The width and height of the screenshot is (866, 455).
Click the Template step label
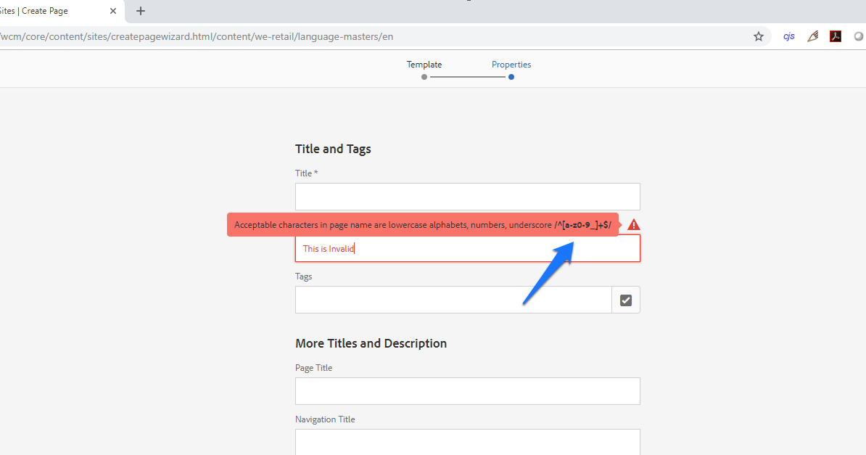(x=424, y=64)
